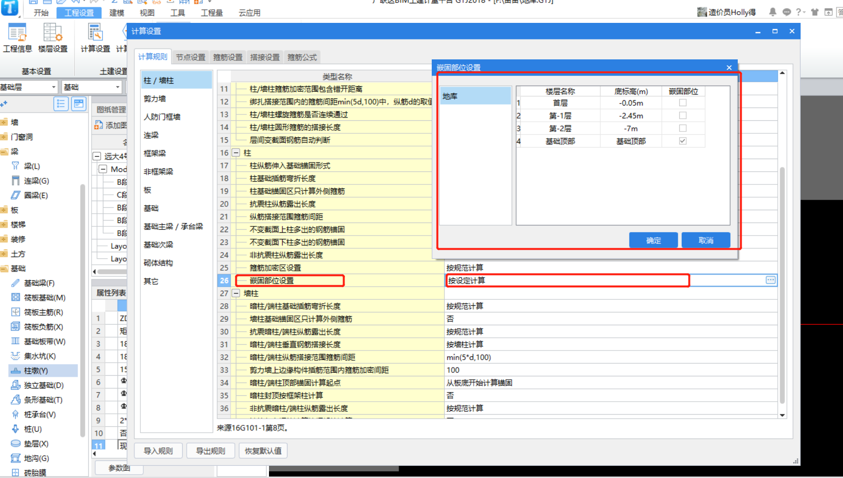Viewport: 843px width, 478px height.
Task: Open the chat message icon in title bar
Action: pos(786,12)
